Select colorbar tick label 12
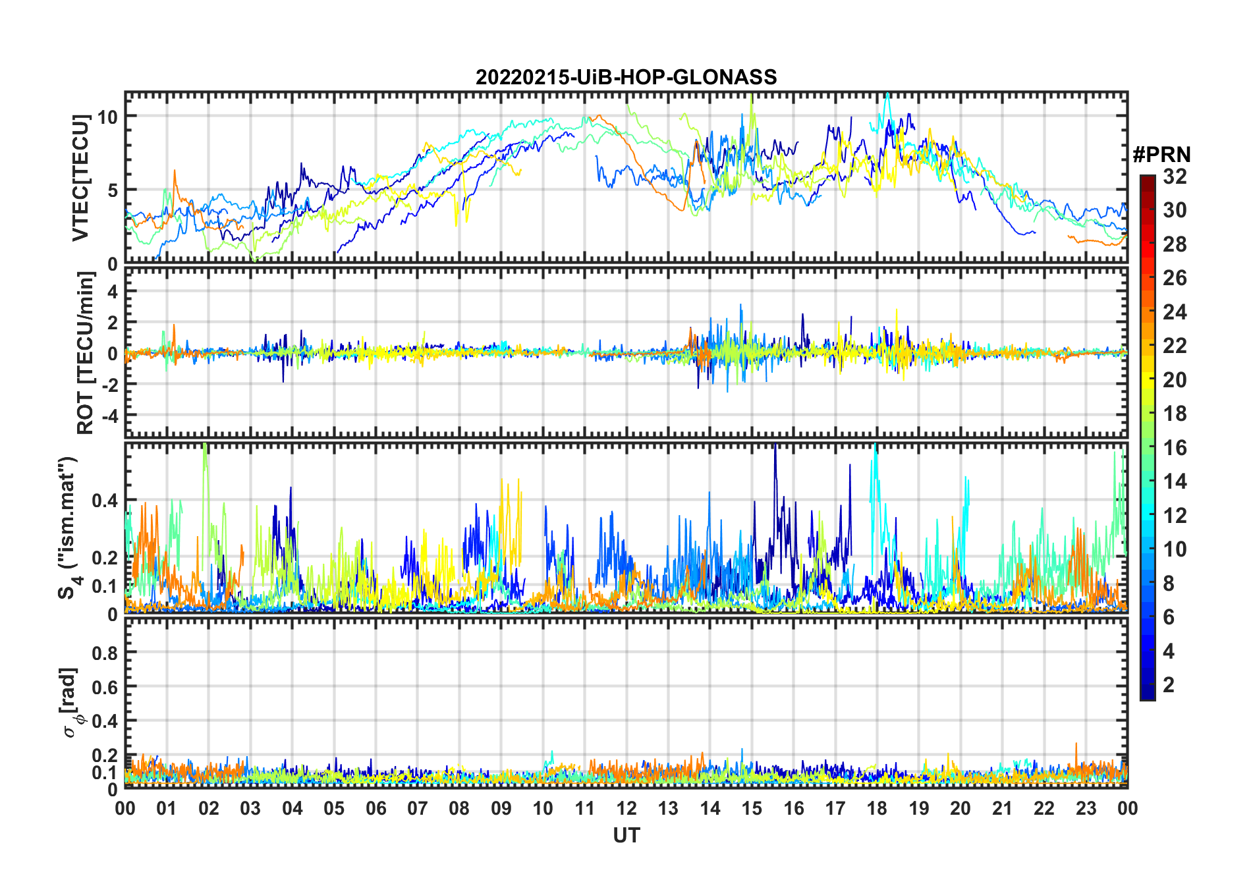The width and height of the screenshot is (1253, 876). click(1175, 516)
